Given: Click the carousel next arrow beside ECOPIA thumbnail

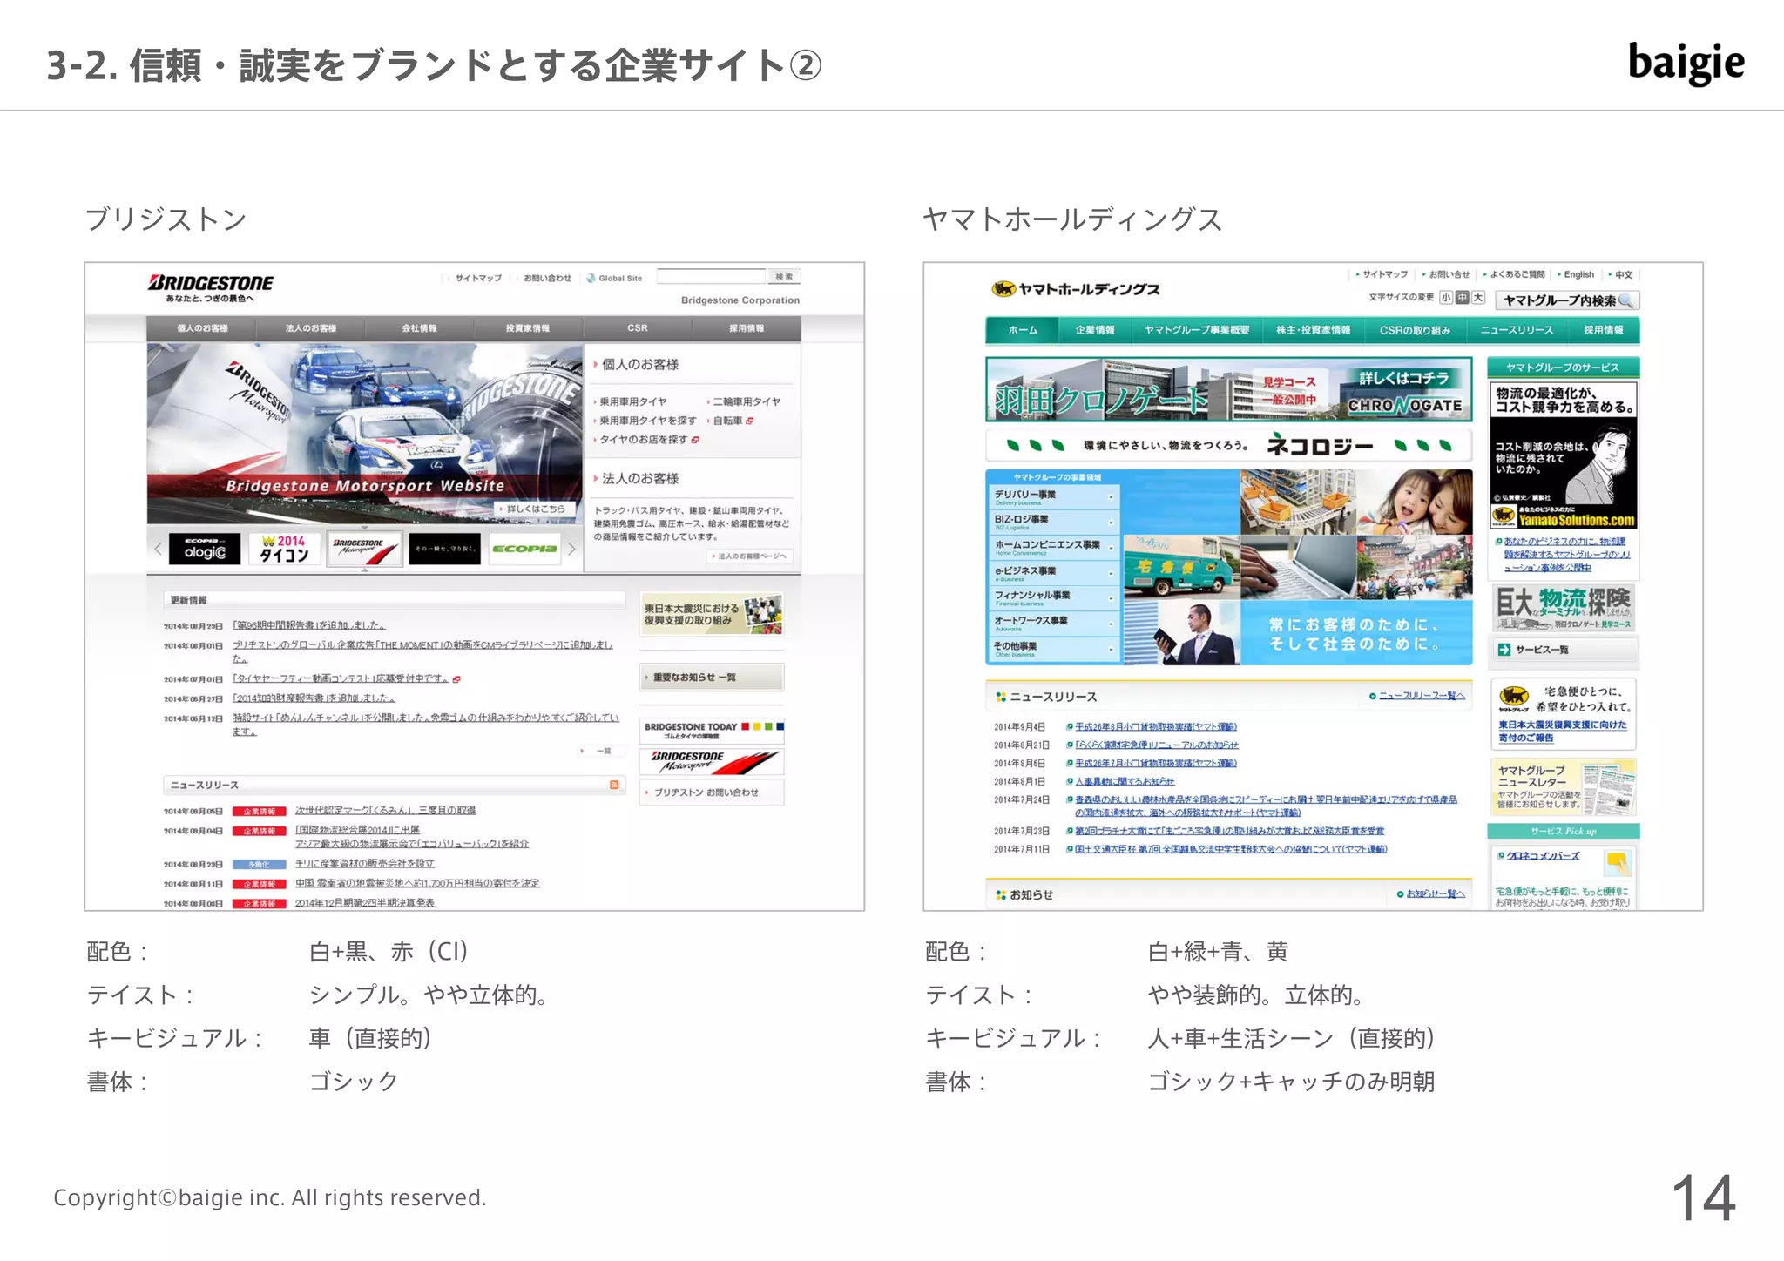Looking at the screenshot, I should click(571, 549).
